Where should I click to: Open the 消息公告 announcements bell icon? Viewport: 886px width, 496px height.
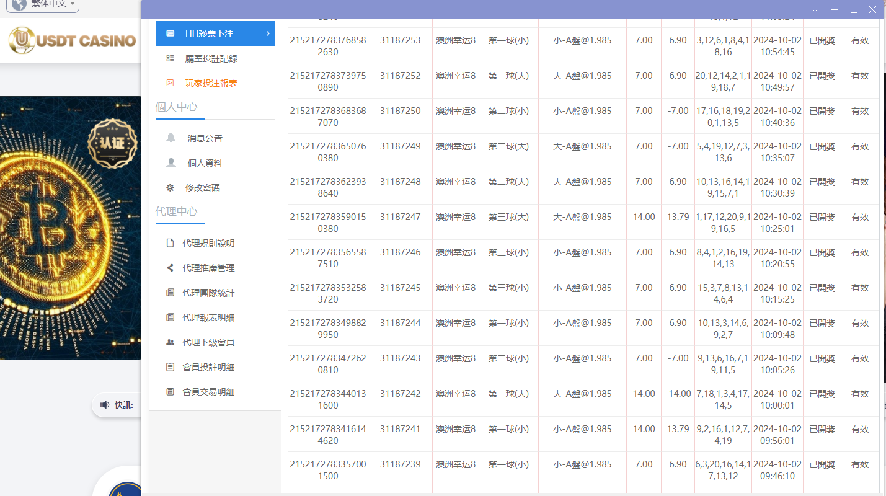[171, 138]
